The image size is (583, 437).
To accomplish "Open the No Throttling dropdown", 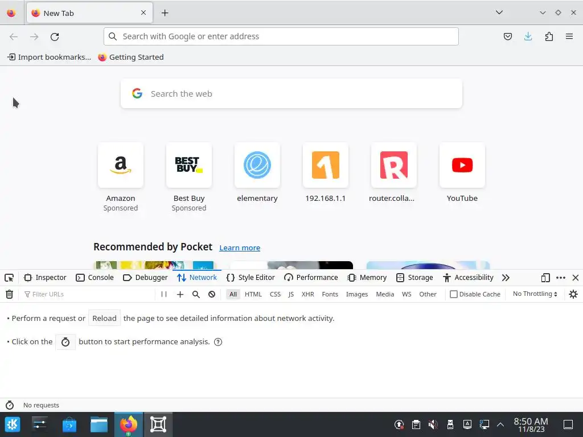I will pos(535,294).
